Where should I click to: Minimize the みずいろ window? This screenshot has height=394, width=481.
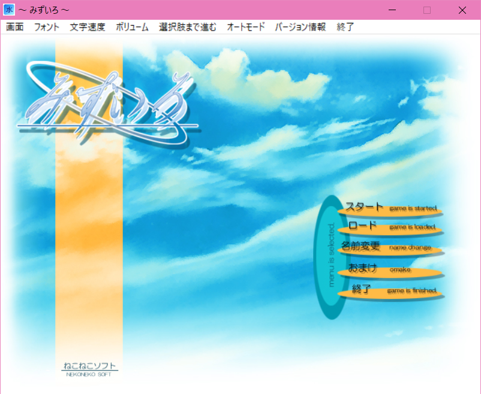392,10
